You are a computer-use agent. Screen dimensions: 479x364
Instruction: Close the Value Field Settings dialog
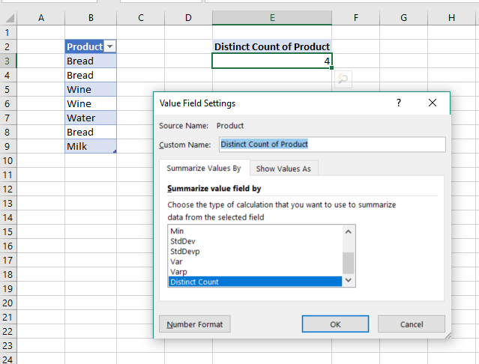click(x=432, y=103)
